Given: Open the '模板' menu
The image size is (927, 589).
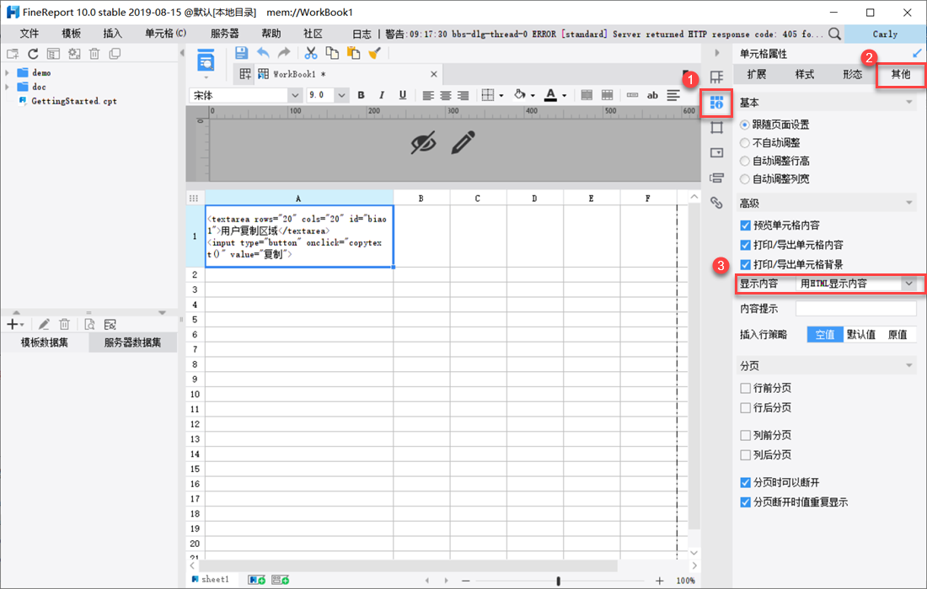Looking at the screenshot, I should [71, 34].
